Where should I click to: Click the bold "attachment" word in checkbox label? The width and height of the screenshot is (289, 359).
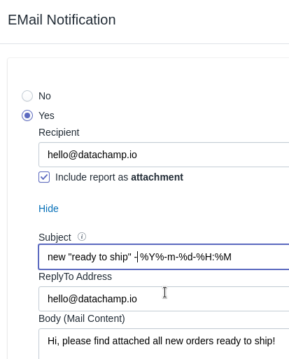(x=157, y=177)
